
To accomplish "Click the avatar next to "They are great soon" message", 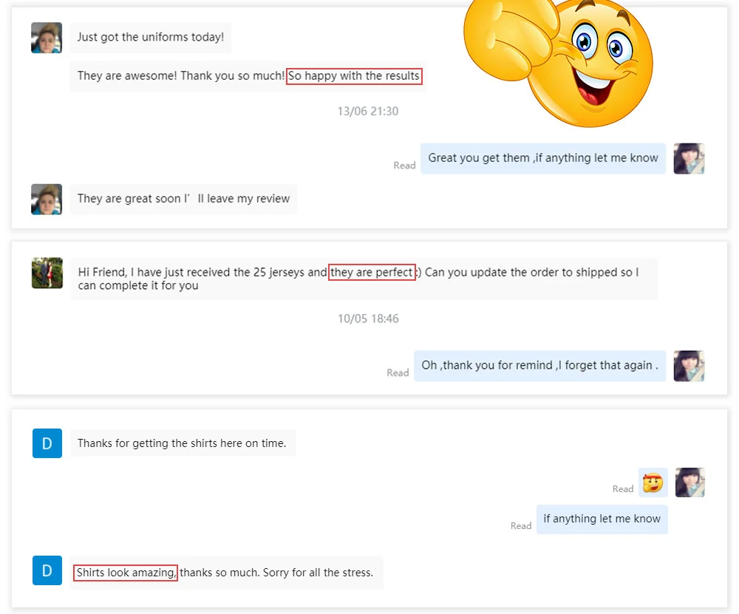I will click(47, 199).
